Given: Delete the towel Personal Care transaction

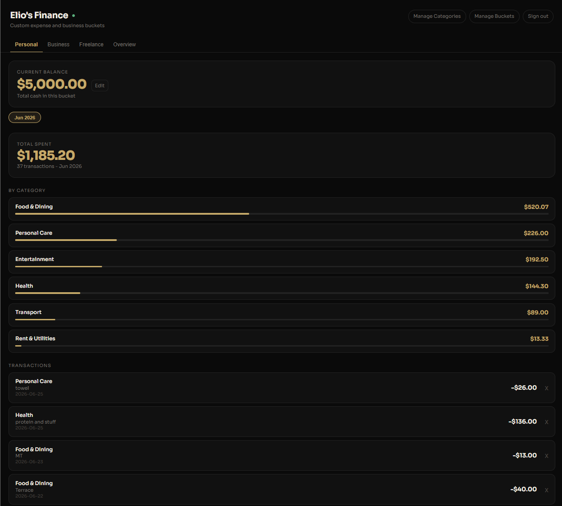Looking at the screenshot, I should (546, 388).
